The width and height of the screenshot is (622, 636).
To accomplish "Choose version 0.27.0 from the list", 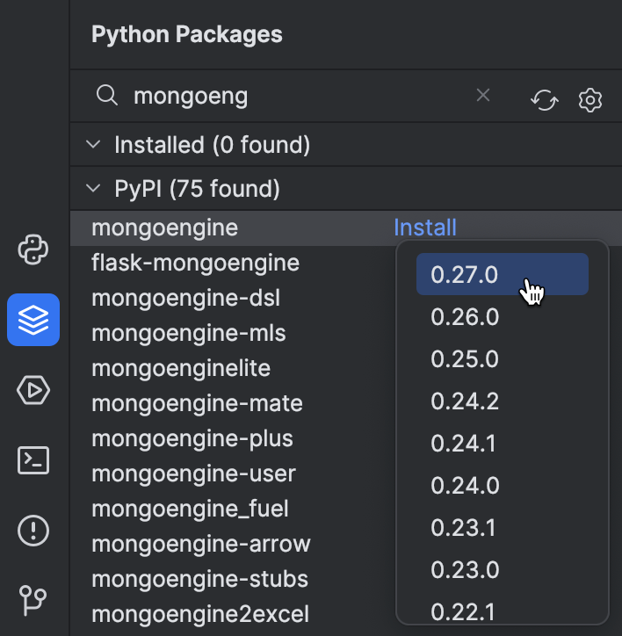I will (x=503, y=274).
